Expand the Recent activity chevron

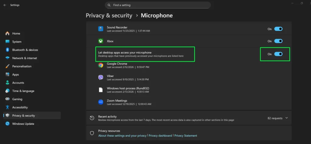286,118
